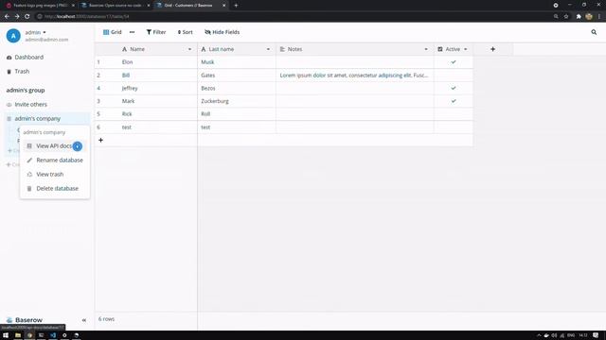Open the Name field dropdown arrow
606x340 pixels.
click(x=189, y=49)
